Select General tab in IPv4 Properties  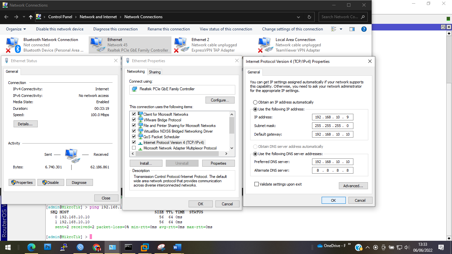[254, 72]
